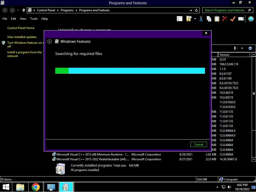This screenshot has width=256, height=192.
Task: Open the Edit menu
Action: pyautogui.click(x=13, y=19)
